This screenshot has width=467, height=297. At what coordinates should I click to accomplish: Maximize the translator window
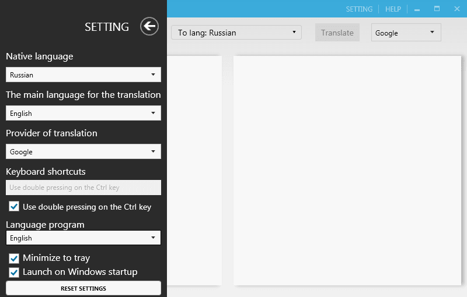point(437,9)
